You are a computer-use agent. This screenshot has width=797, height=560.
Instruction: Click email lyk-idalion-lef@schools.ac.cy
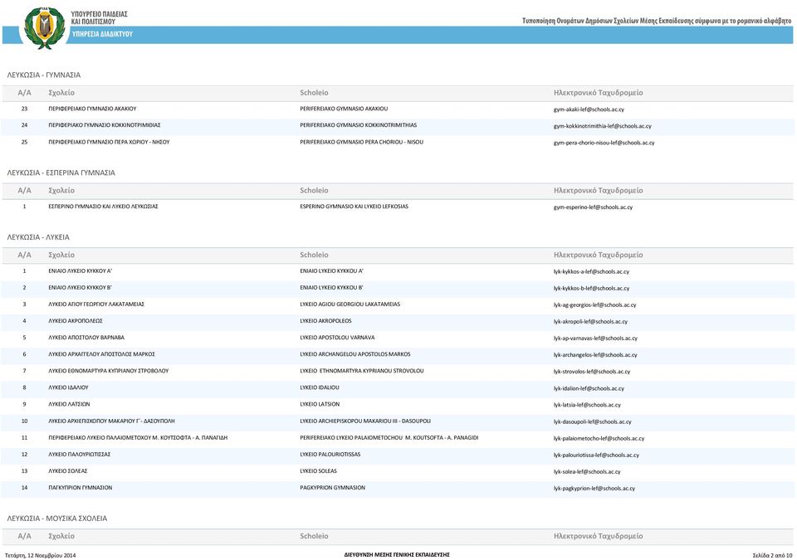click(589, 388)
